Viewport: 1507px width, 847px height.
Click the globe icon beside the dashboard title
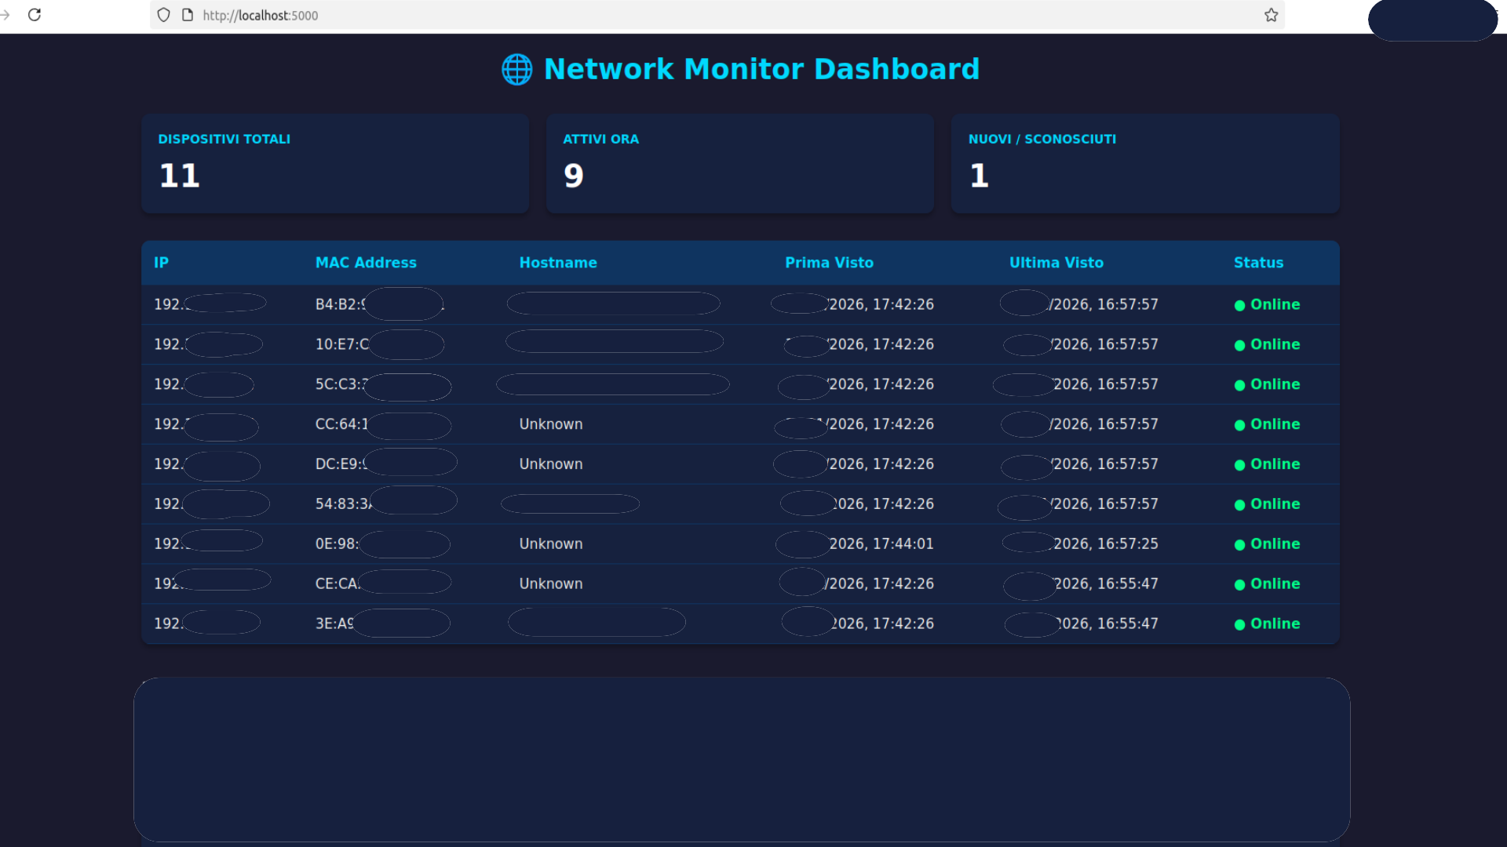516,69
